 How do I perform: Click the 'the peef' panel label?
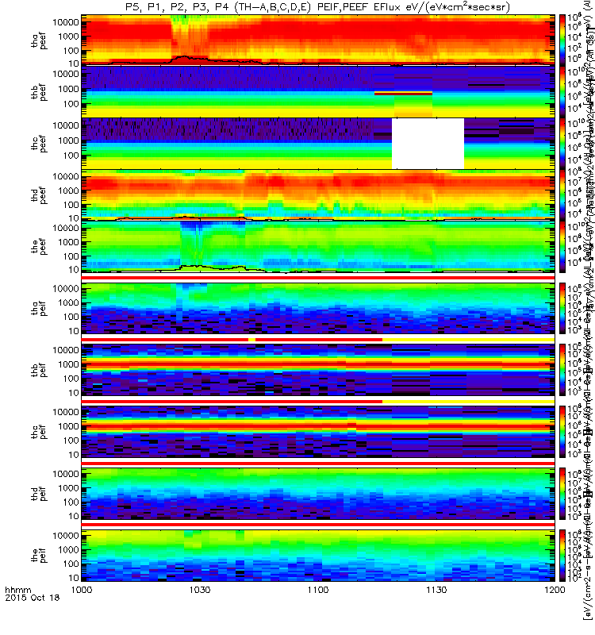point(39,247)
